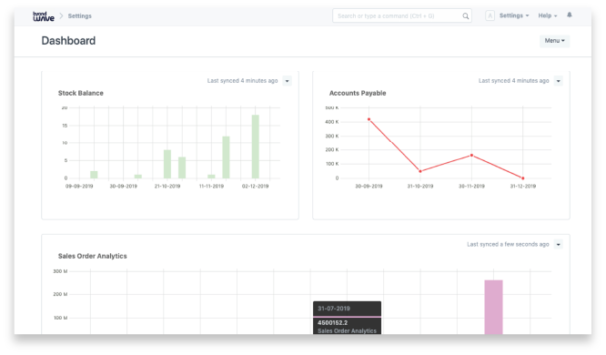Click the 31-07-2019 tooltip header
Screen dimensions: 606x355
[334, 309]
